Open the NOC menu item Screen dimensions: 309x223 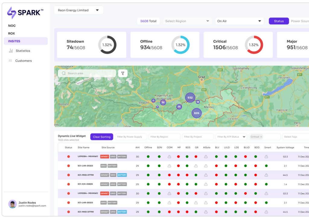[x=12, y=26]
